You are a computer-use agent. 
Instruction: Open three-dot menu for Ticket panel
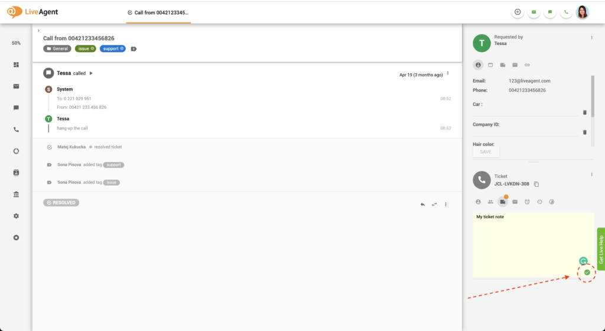click(x=591, y=174)
